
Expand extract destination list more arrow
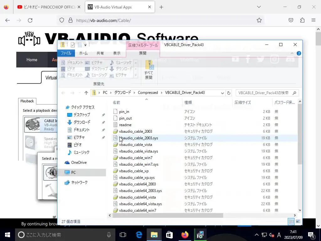coord(135,75)
